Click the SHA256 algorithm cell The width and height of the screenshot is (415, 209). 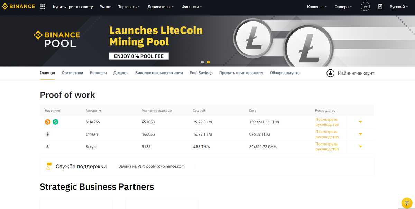(x=93, y=122)
